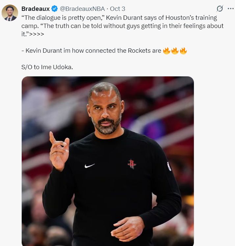Screen dimensions: 235x246
Task: Click the Nike swoosh on the shirt
Action: tap(90, 166)
